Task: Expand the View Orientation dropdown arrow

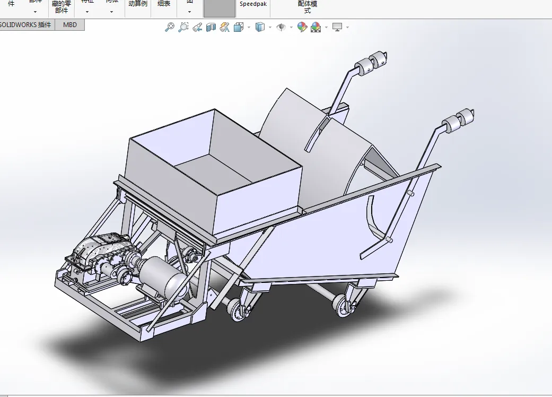Action: [249, 27]
